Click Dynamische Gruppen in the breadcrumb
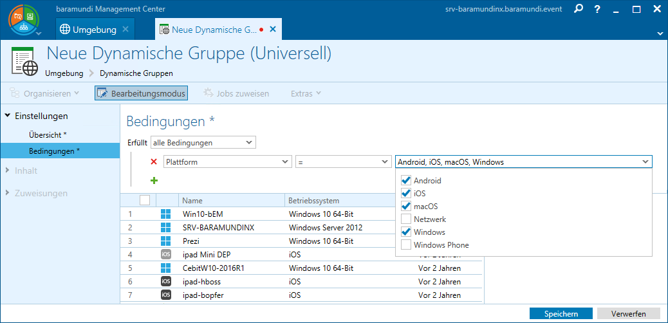The image size is (668, 323). coord(136,73)
